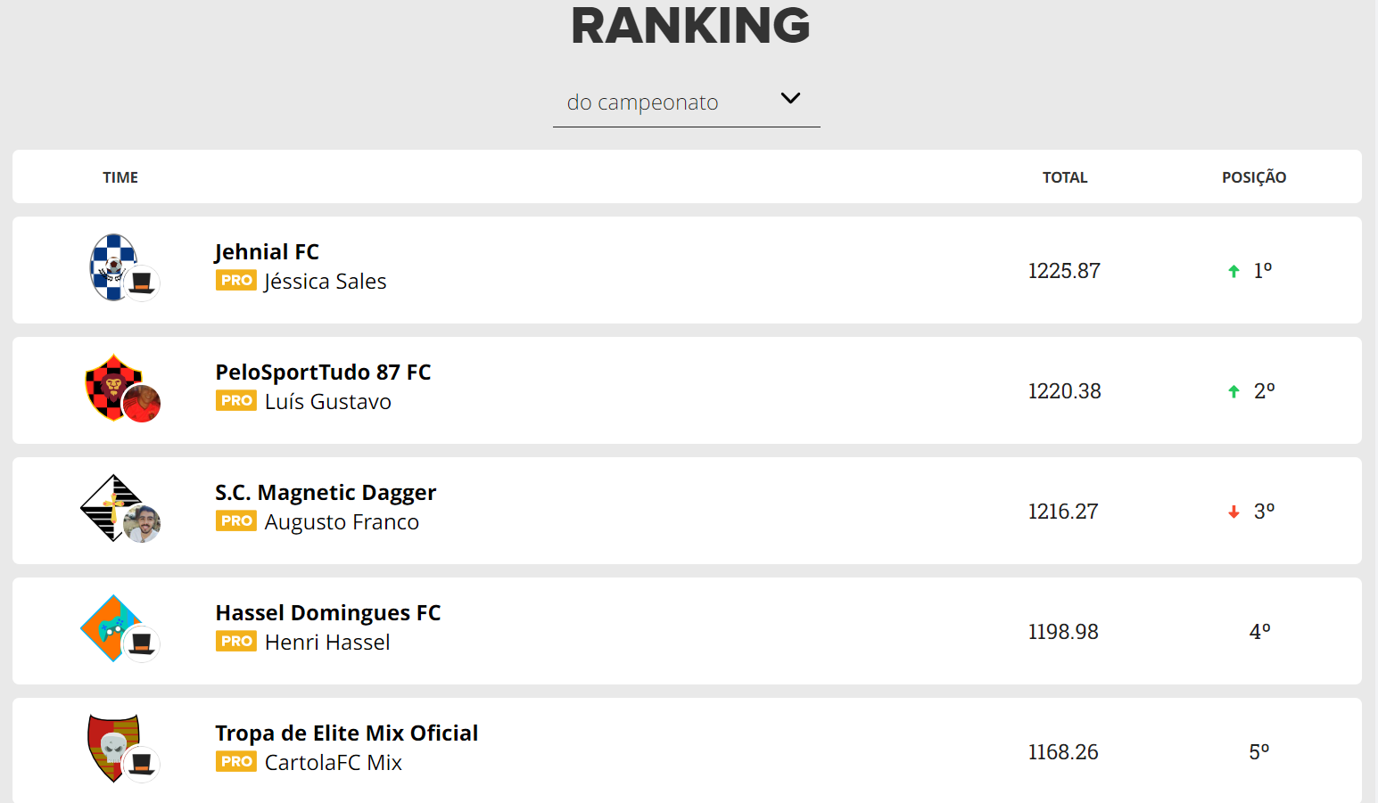This screenshot has height=803, width=1378.
Task: Click the PRO badge beside Henri Hassel
Action: 236,642
